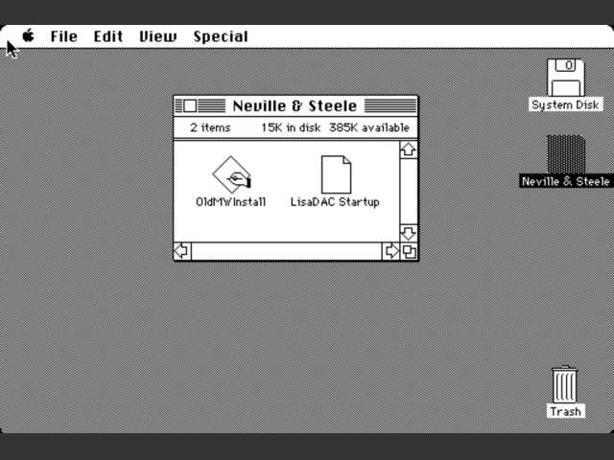Image resolution: width=614 pixels, height=460 pixels.
Task: Click the horizontal scrollbar right arrow
Action: tap(390, 251)
